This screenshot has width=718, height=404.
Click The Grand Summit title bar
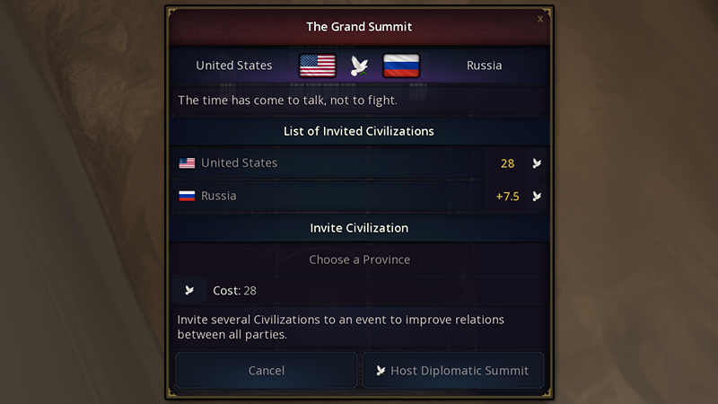click(359, 27)
